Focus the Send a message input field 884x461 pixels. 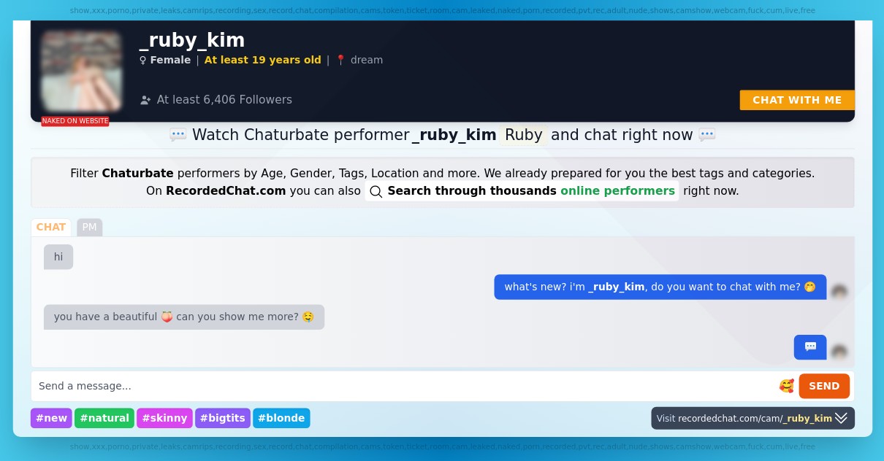point(405,386)
